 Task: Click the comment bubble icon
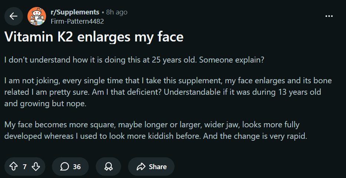coord(65,167)
